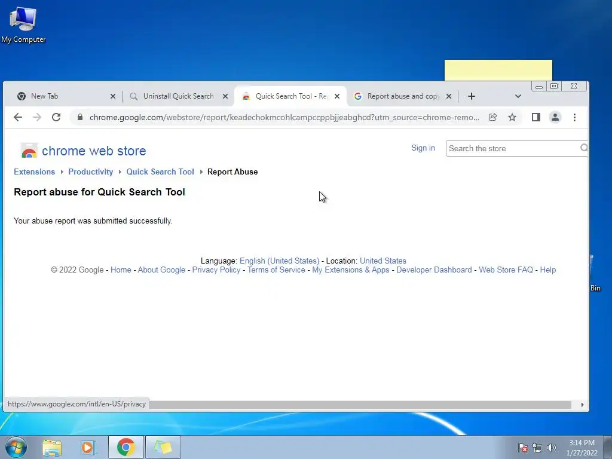
Task: Click the yellow sticky note on desktop
Action: pyautogui.click(x=498, y=71)
